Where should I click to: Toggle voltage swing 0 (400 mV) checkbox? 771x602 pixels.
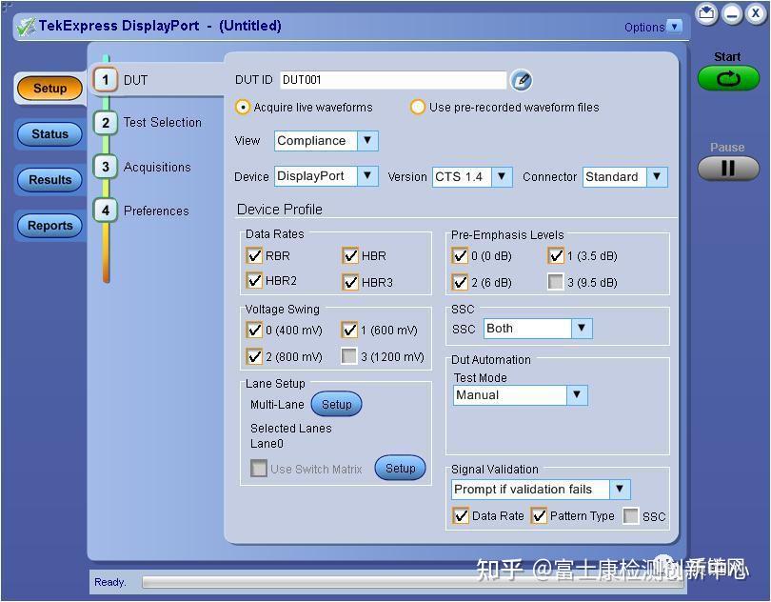[254, 330]
